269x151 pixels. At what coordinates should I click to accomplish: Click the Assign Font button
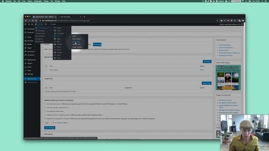coord(206,83)
